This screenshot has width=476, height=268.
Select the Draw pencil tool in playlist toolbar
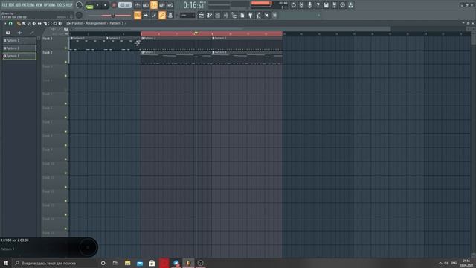[19, 23]
